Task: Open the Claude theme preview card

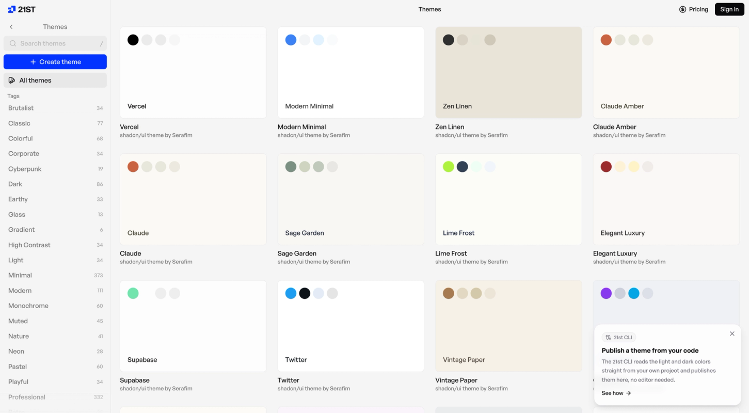Action: pyautogui.click(x=193, y=199)
